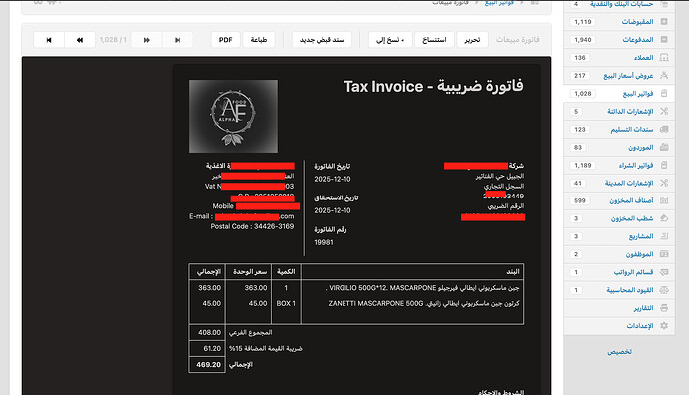Screen dimensions: 689x395
Task: Select the ZANETTI MASCARPONE 500G item row
Action: (x=356, y=303)
